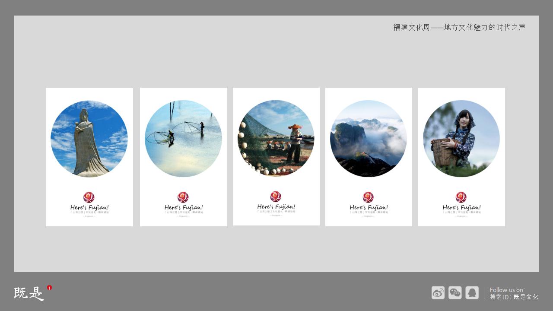Click the red emblem under the Mazu statue

89,197
